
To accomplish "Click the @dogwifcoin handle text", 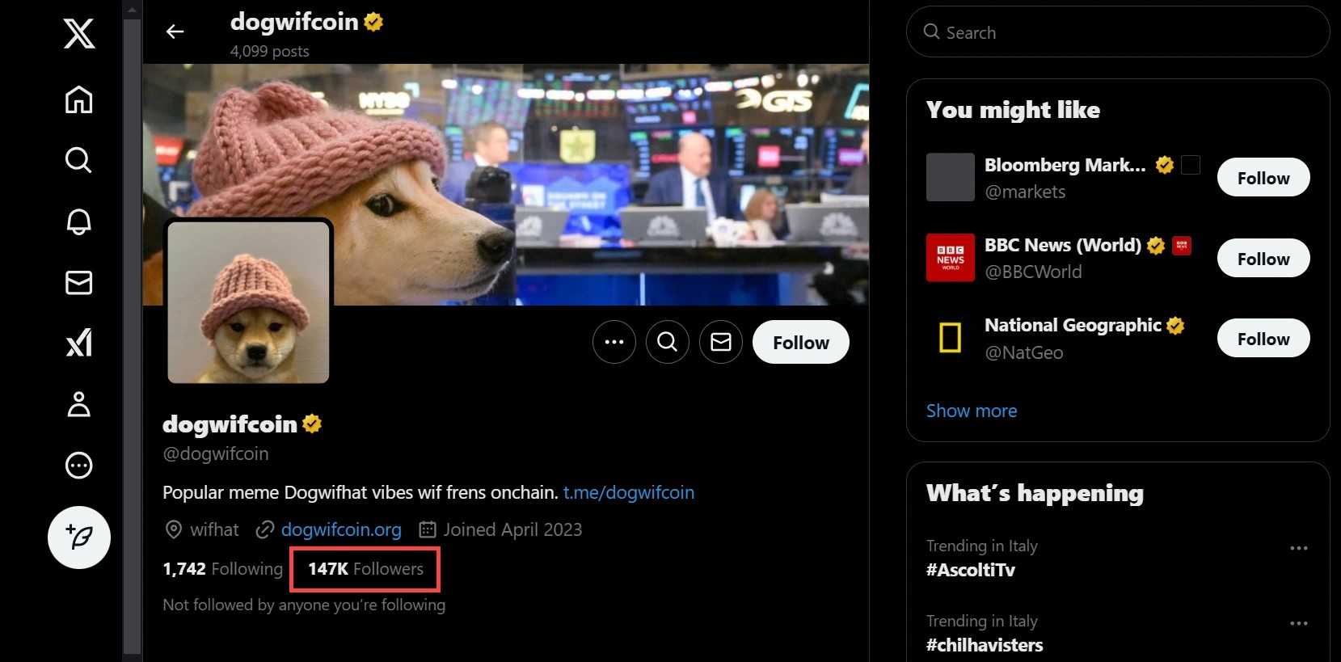I will coord(216,453).
